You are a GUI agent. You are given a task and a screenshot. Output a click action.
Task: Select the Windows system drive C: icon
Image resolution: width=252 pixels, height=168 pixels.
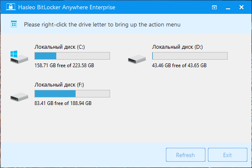pos(18,57)
